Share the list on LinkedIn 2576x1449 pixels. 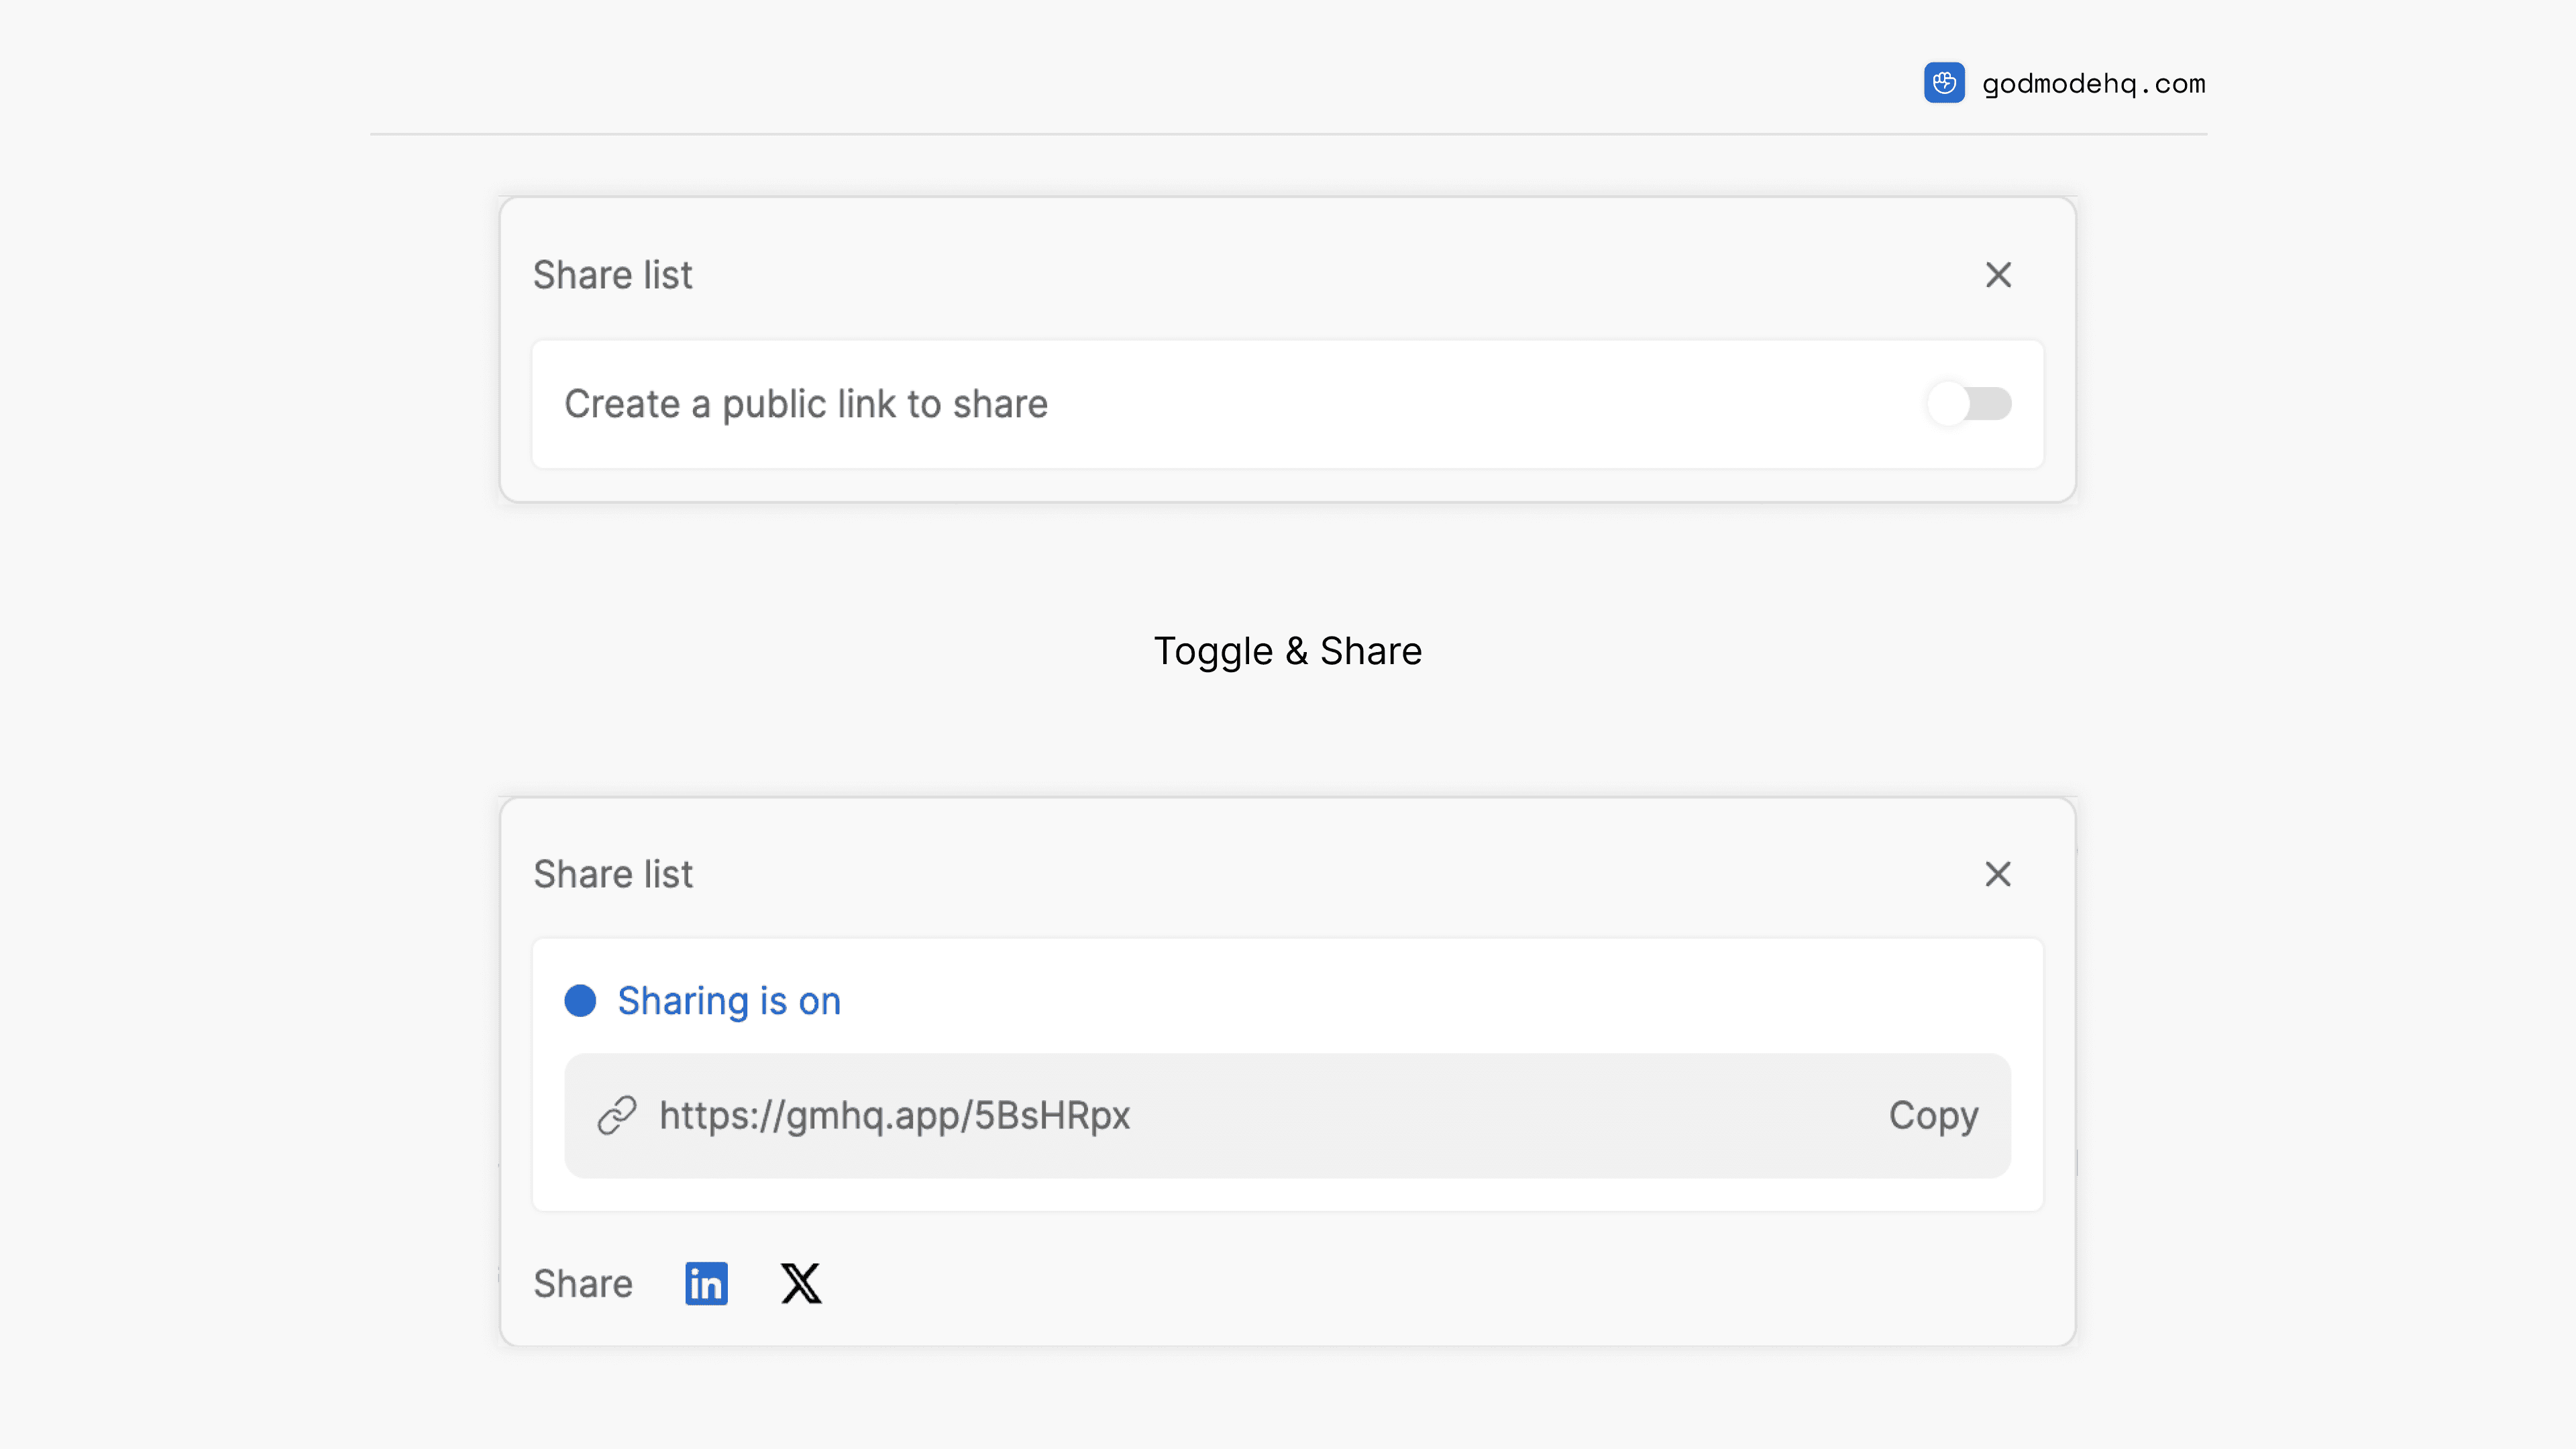point(706,1284)
